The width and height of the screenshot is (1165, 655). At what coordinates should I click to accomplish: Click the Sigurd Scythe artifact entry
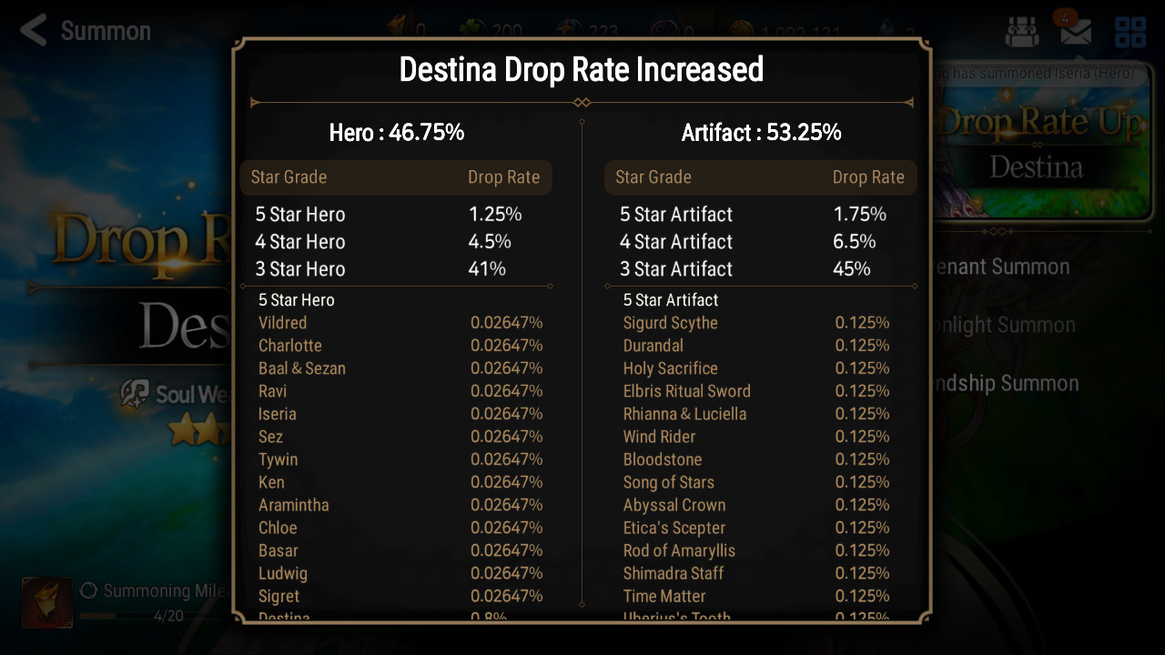coord(671,323)
